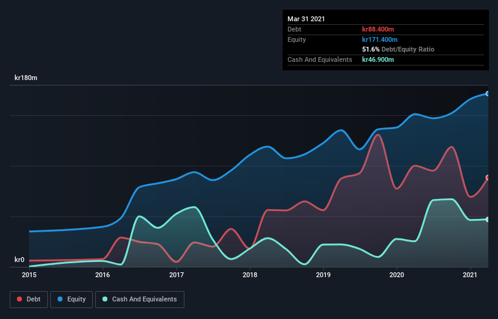Toggle Cash And Equivalents legend button
Image resolution: width=498 pixels, height=319 pixels.
140,300
